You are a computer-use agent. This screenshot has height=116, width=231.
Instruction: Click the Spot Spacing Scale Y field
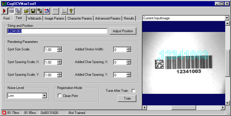point(51,75)
